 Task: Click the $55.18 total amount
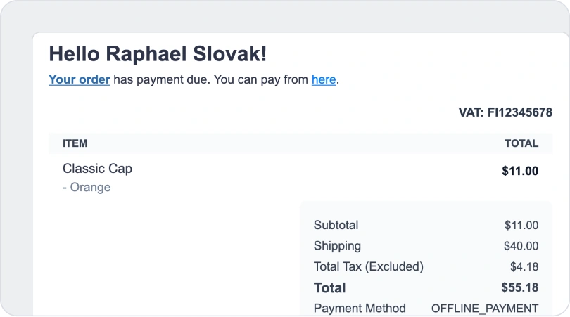tap(519, 287)
